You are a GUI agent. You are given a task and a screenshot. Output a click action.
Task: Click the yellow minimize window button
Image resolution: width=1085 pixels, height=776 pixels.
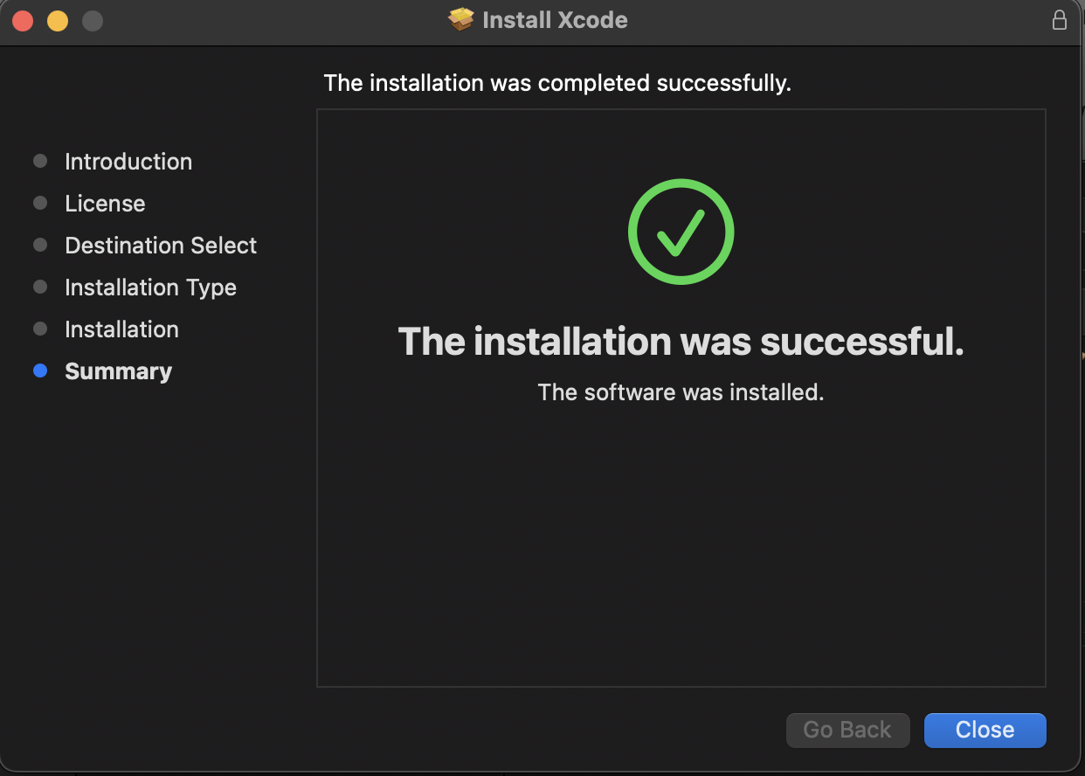58,21
